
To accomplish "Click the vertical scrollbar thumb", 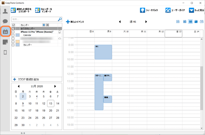I will tap(201, 88).
